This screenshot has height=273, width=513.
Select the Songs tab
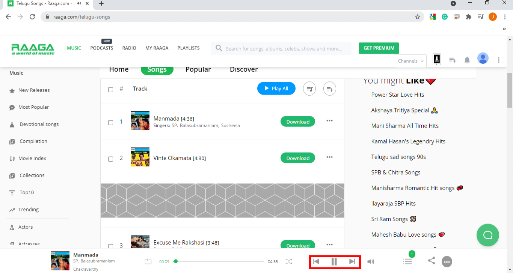[157, 70]
